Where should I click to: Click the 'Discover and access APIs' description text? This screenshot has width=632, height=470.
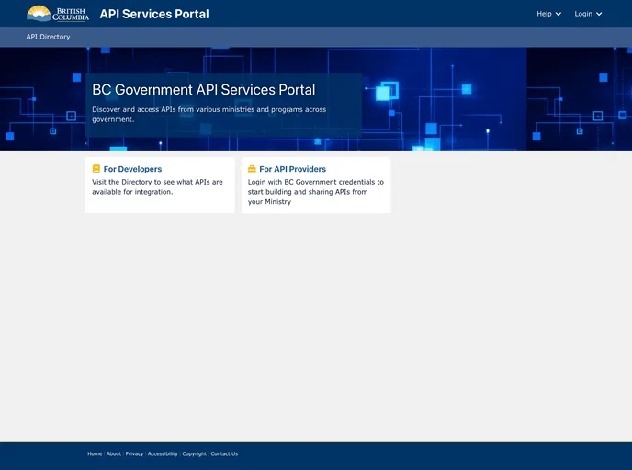pos(209,115)
